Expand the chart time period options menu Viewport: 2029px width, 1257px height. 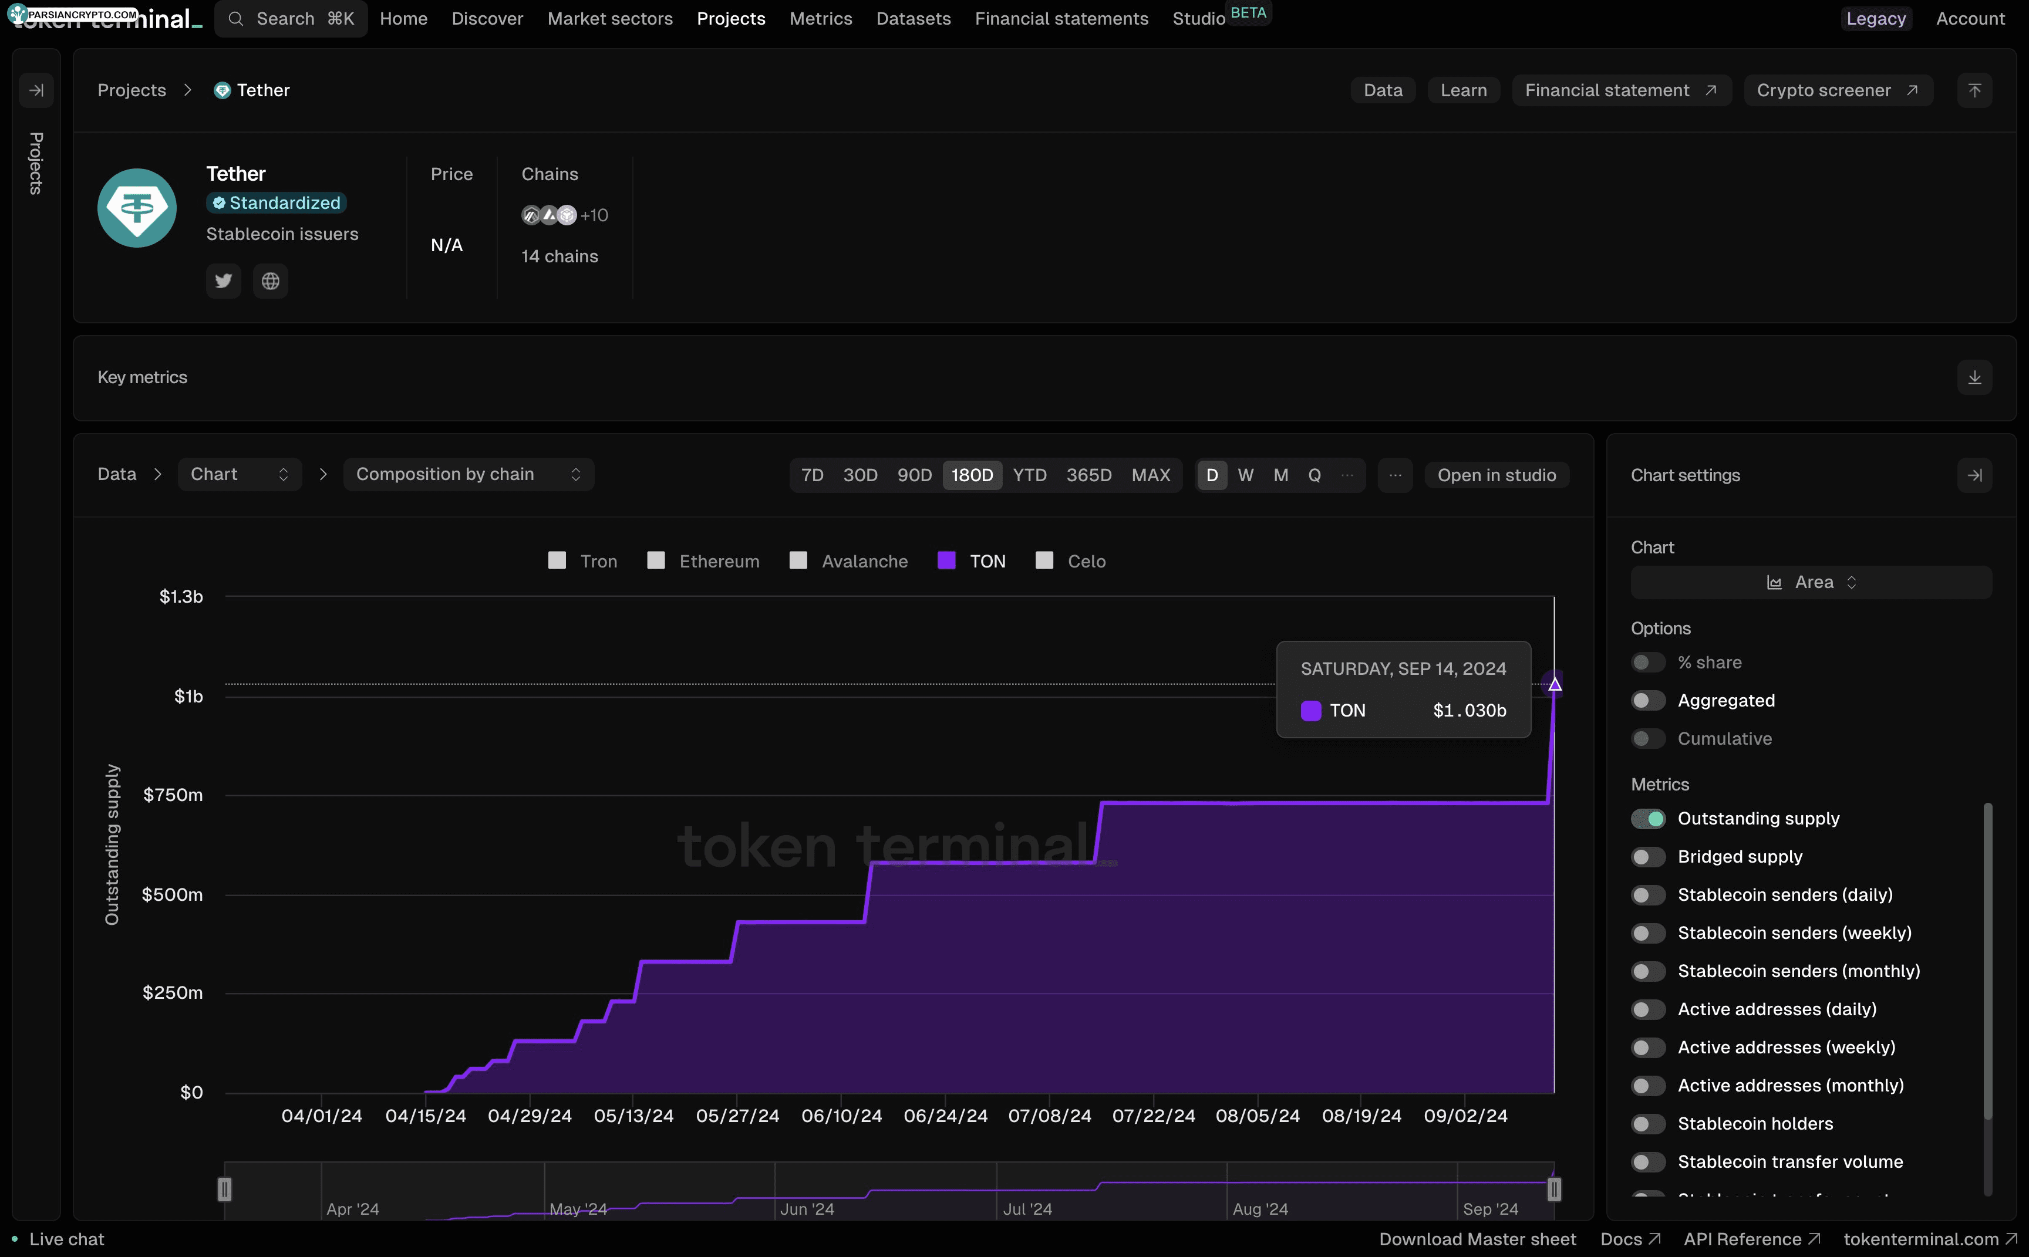(x=1391, y=475)
